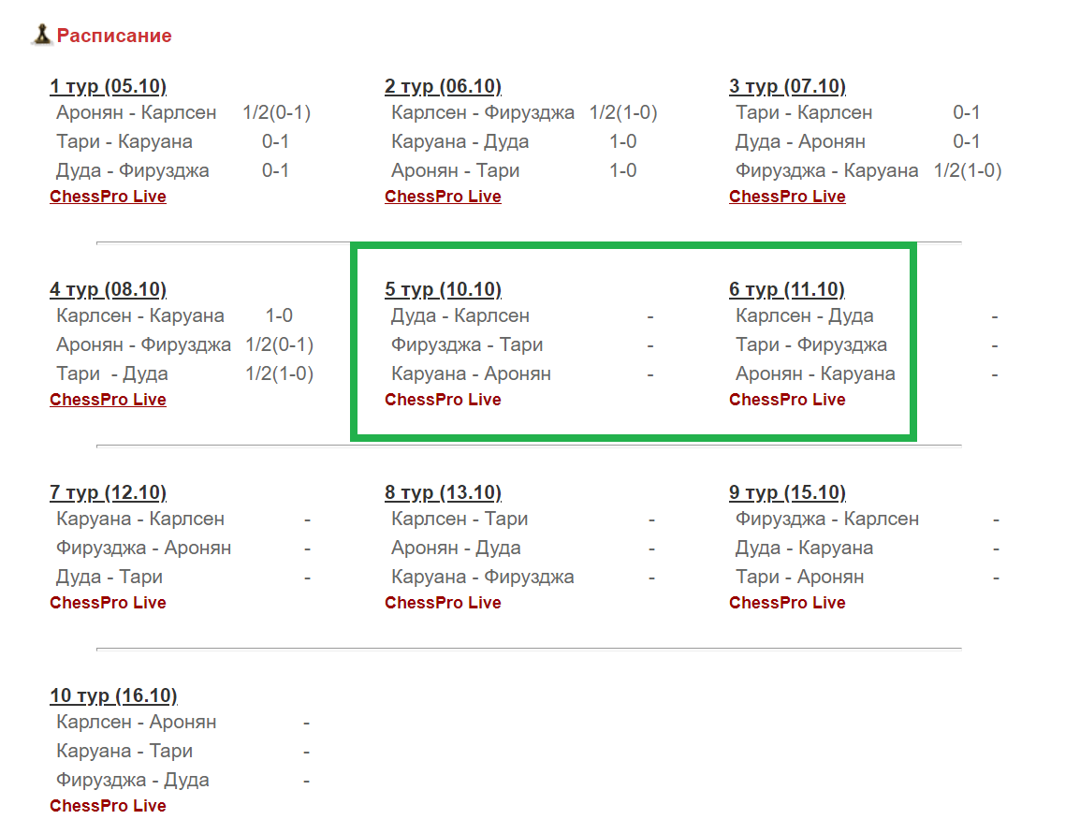
Task: Open the 9 тур (15.10) heading
Action: [x=787, y=493]
